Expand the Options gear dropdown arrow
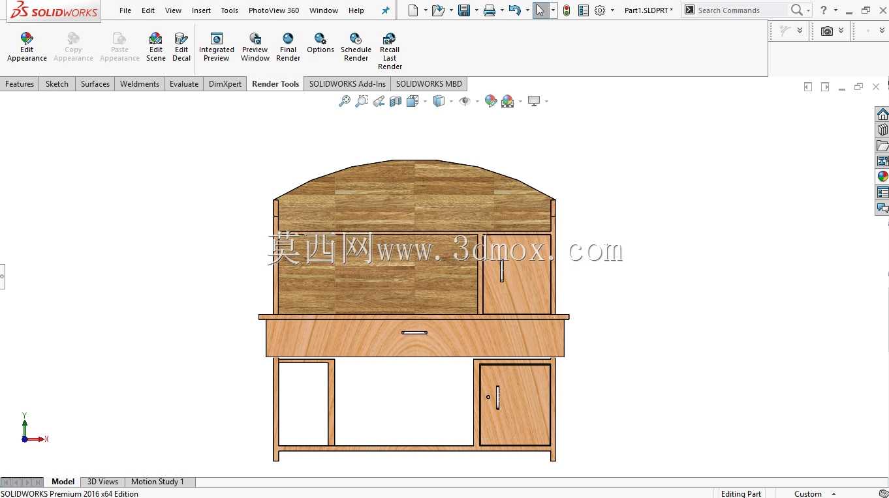Image resolution: width=889 pixels, height=498 pixels. (612, 10)
